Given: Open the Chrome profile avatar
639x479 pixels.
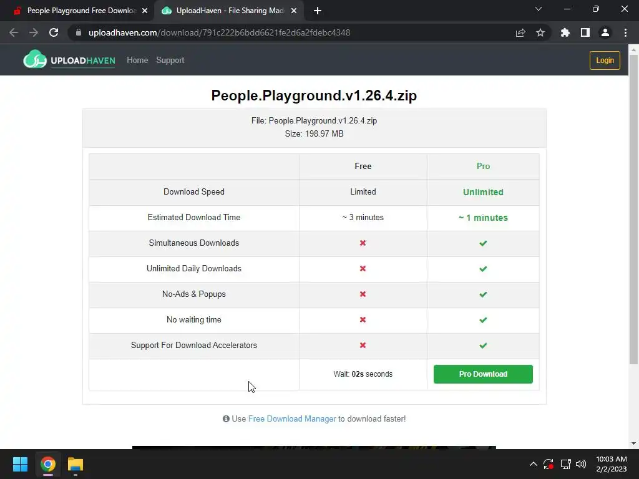Looking at the screenshot, I should [x=605, y=32].
